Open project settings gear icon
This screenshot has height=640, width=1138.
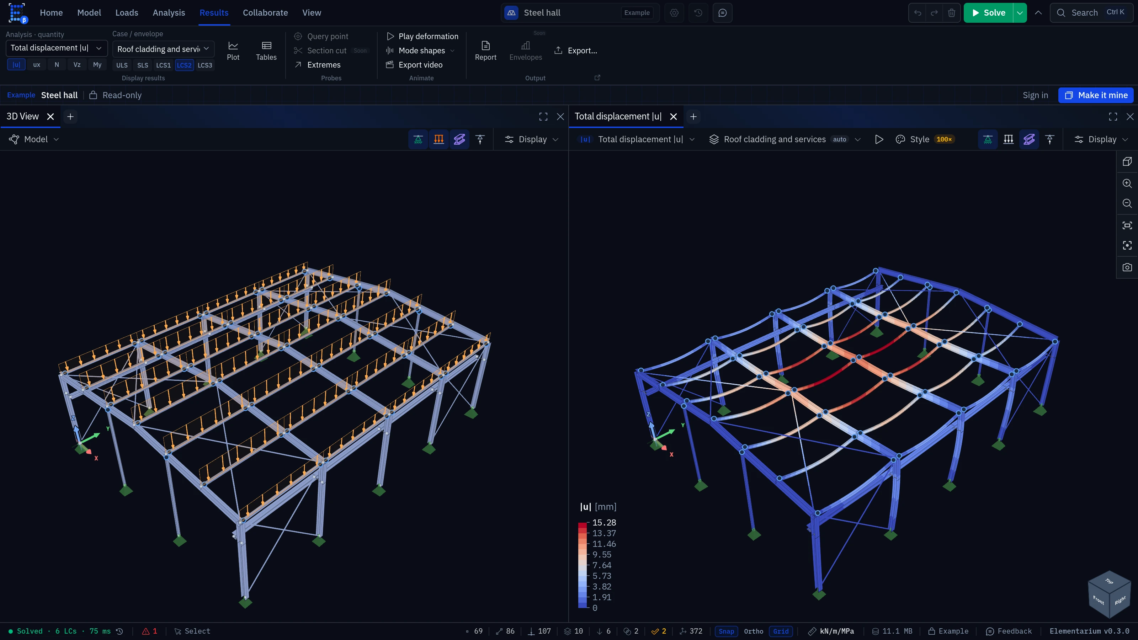674,13
